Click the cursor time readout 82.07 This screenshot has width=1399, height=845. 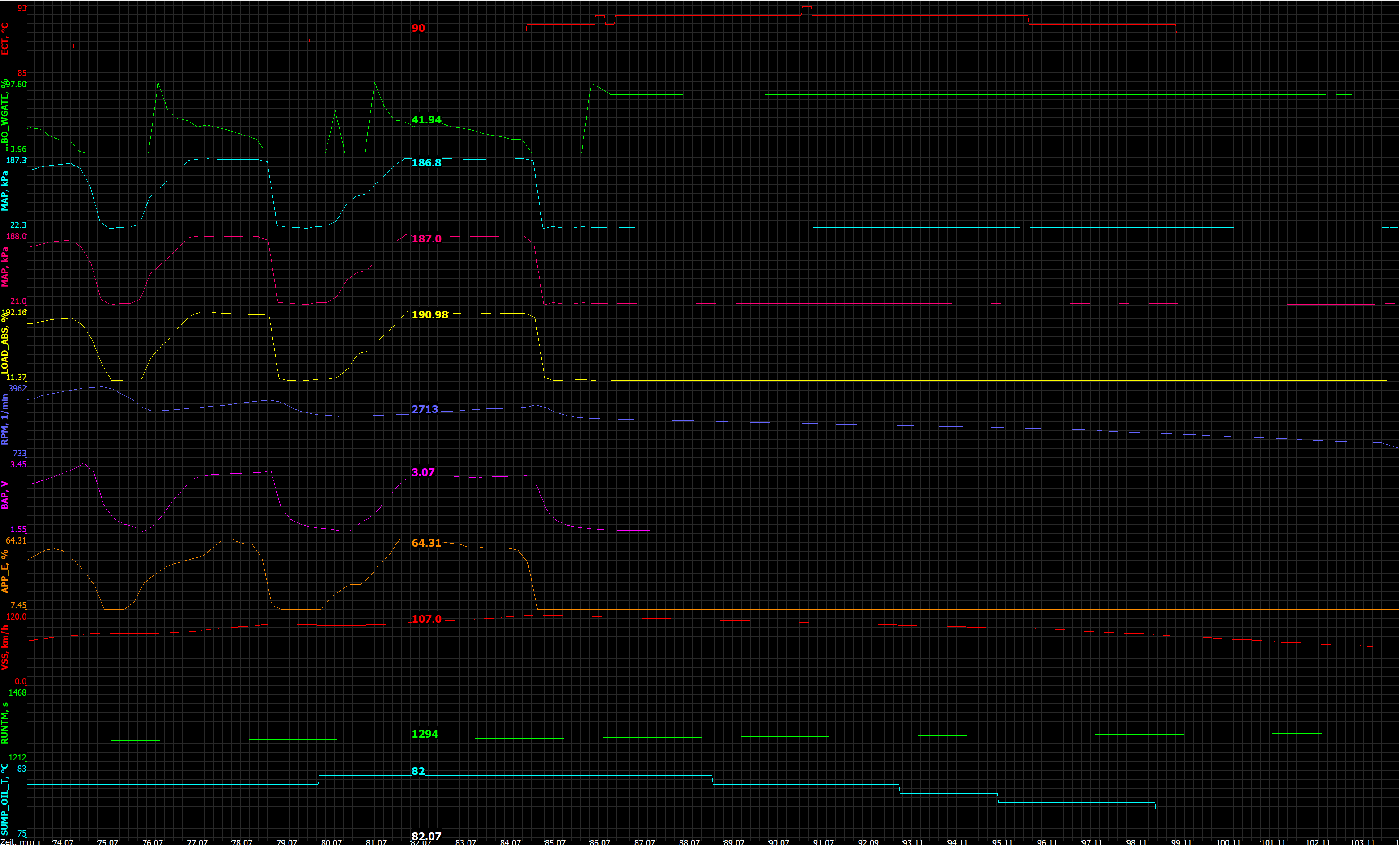point(426,836)
